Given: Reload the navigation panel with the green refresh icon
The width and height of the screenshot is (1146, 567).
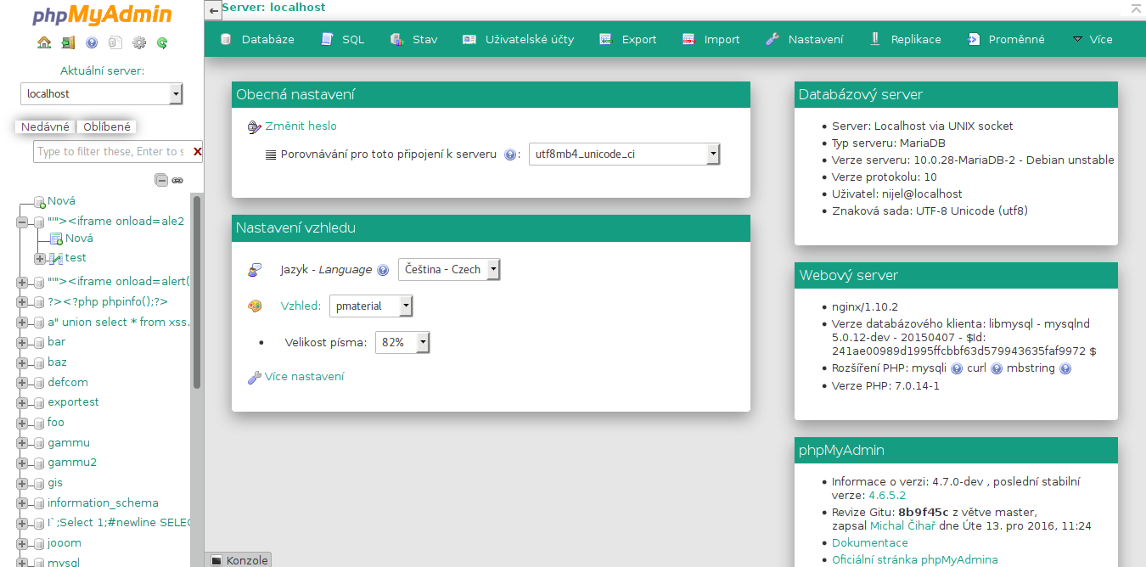Looking at the screenshot, I should (162, 42).
